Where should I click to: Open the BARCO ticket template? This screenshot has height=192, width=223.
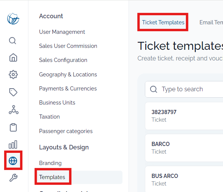pos(184,148)
